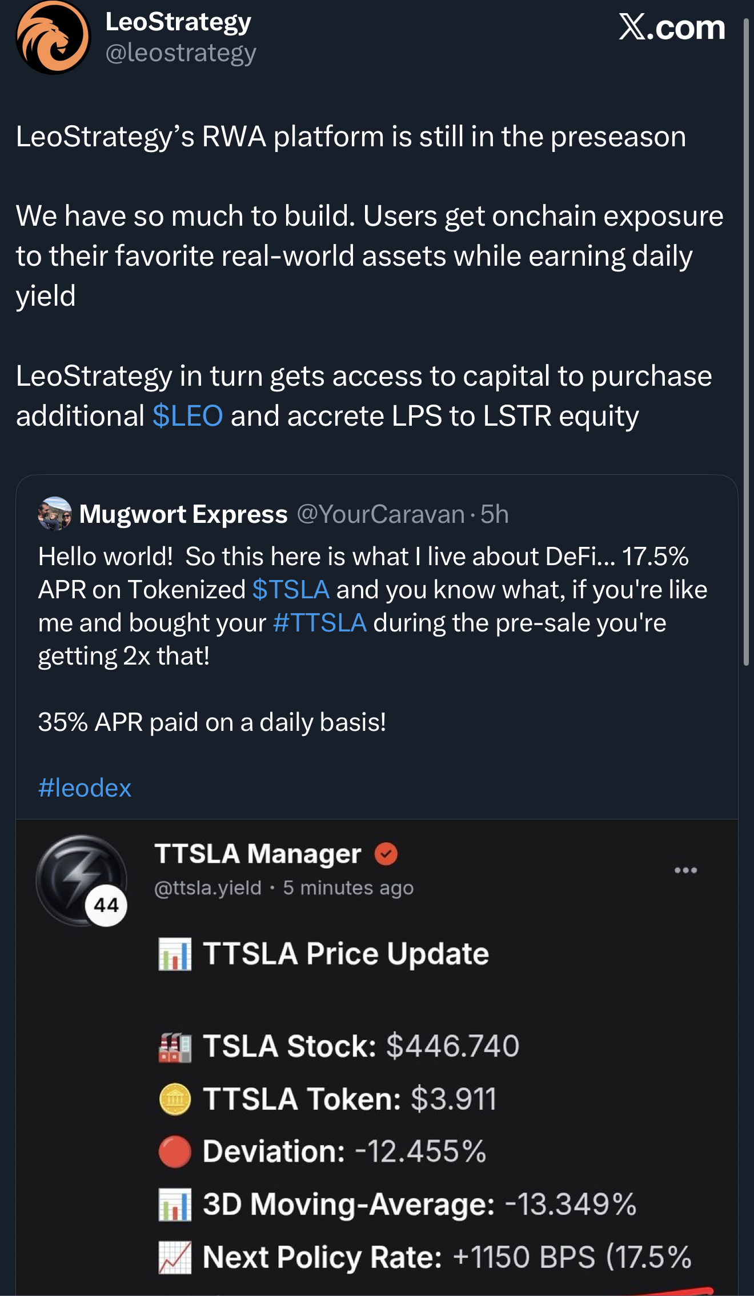Click the vertical scrollbar on the right edge

(x=746, y=343)
